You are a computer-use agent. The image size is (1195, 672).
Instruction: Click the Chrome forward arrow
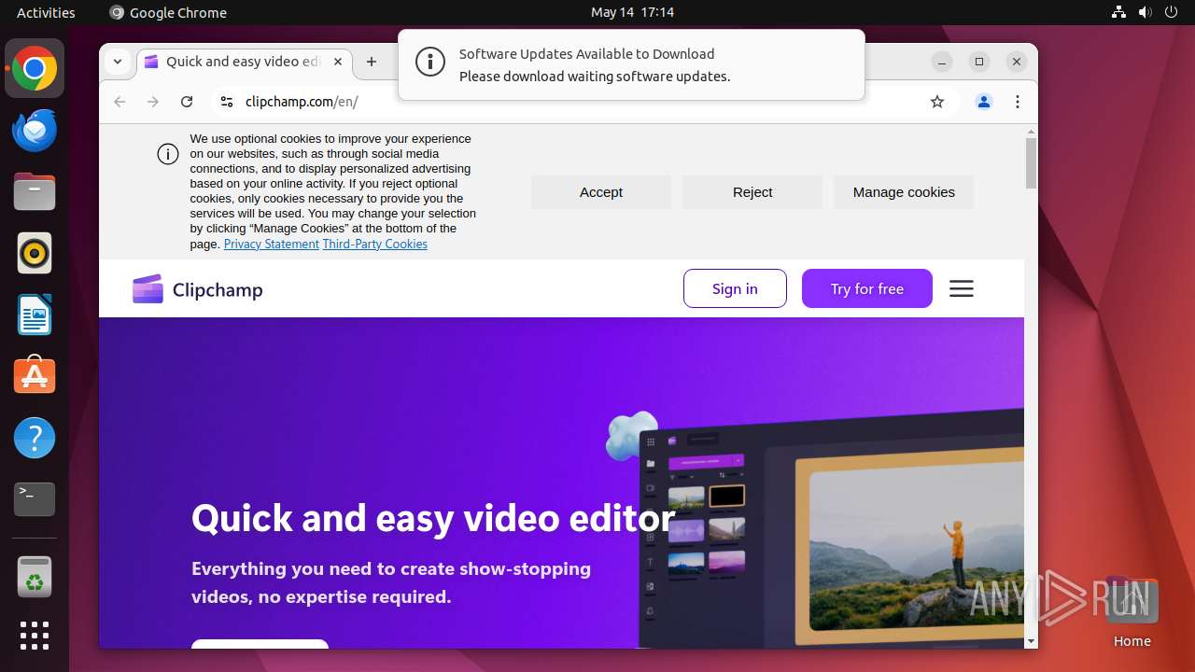click(153, 102)
